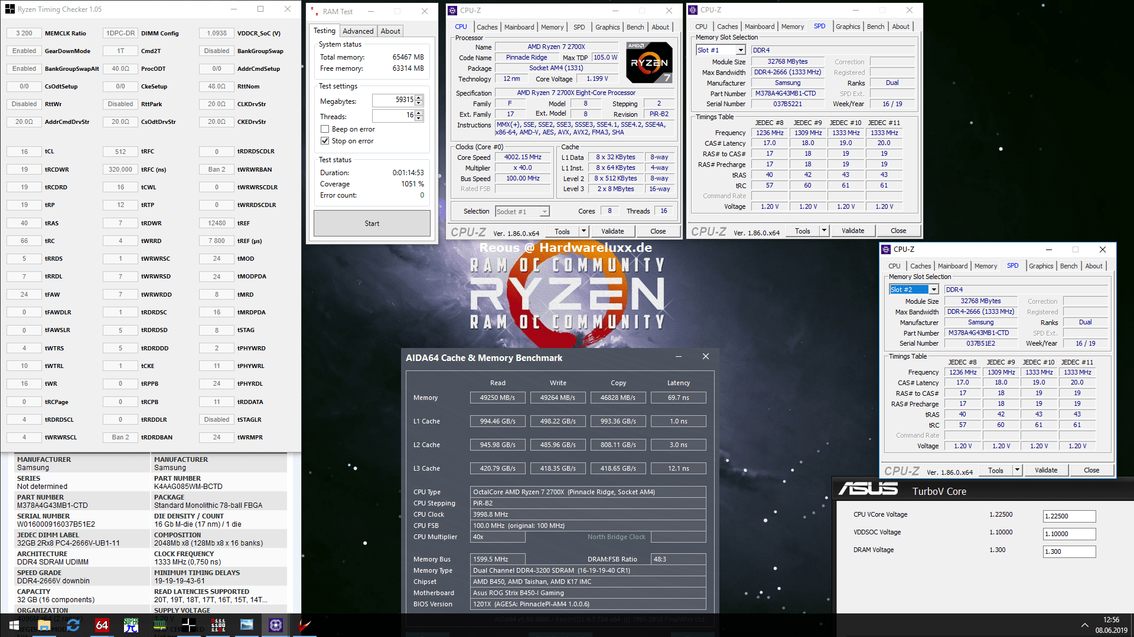Open Caches tab in CPU-Z processor window
Image resolution: width=1134 pixels, height=637 pixels.
(487, 27)
